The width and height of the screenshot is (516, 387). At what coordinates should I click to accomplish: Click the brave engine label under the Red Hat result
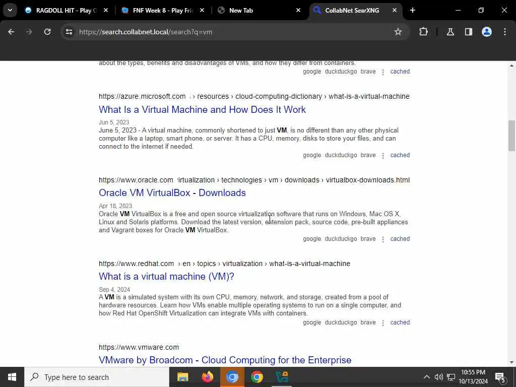point(368,322)
